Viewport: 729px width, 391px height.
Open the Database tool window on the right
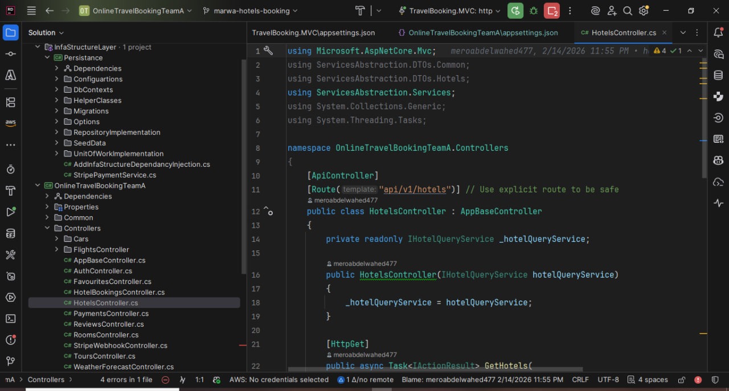pos(718,75)
